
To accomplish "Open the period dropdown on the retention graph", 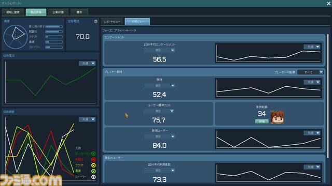I will click(312, 82).
